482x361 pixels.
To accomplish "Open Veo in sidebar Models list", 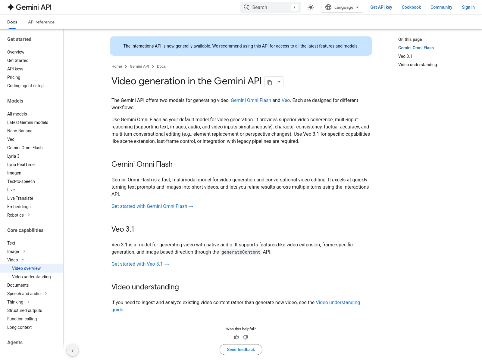I will pyautogui.click(x=11, y=139).
